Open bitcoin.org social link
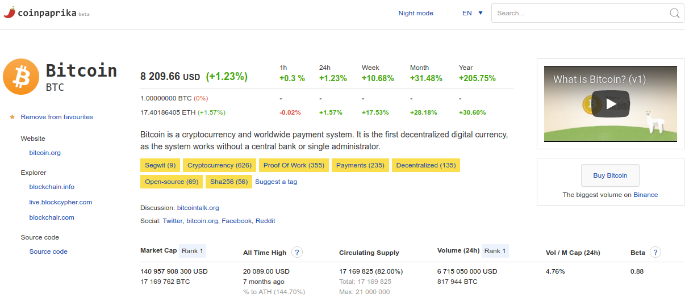Image resolution: width=685 pixels, height=302 pixels. 202,221
